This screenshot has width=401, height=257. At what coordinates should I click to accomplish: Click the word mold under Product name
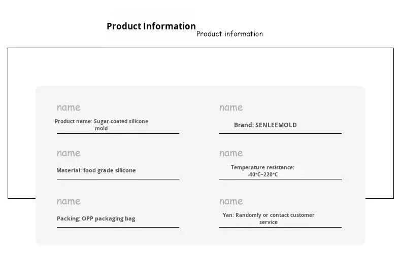click(102, 129)
